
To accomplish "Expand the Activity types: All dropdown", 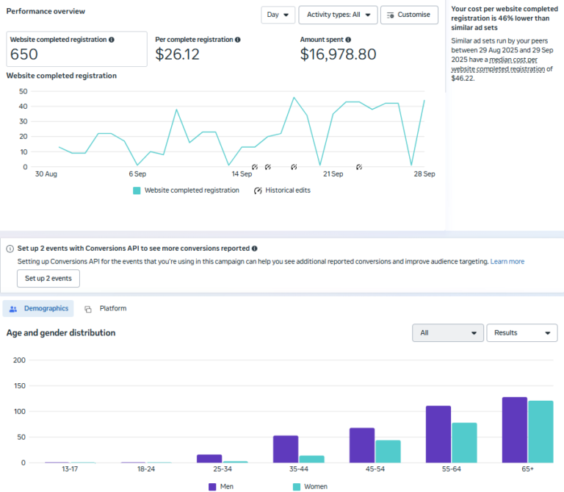I will coord(338,15).
